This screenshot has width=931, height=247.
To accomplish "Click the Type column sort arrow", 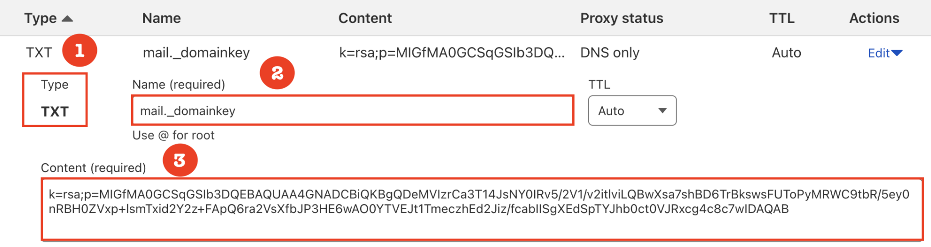I will point(67,19).
